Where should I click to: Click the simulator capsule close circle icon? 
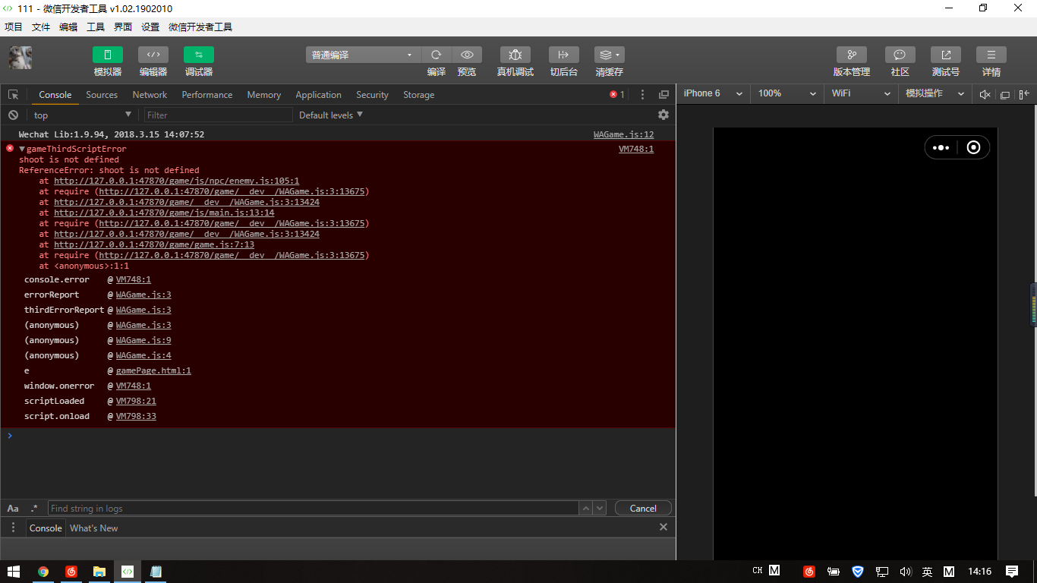point(974,147)
